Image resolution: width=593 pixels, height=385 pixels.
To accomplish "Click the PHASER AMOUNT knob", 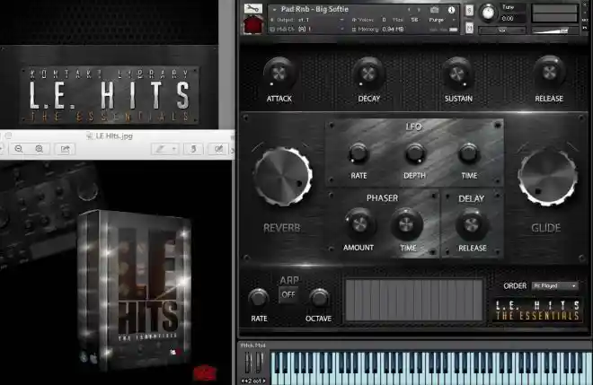I will [359, 223].
